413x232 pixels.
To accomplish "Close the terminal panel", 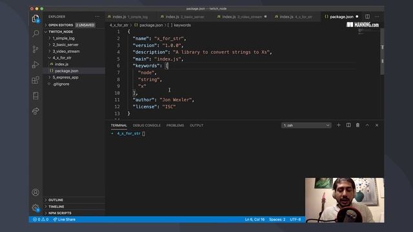I will [x=377, y=125].
